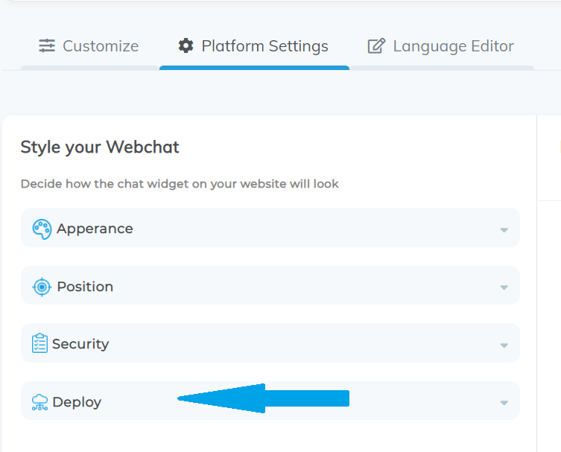Click the Apperance palette icon
The image size is (561, 452).
point(42,229)
